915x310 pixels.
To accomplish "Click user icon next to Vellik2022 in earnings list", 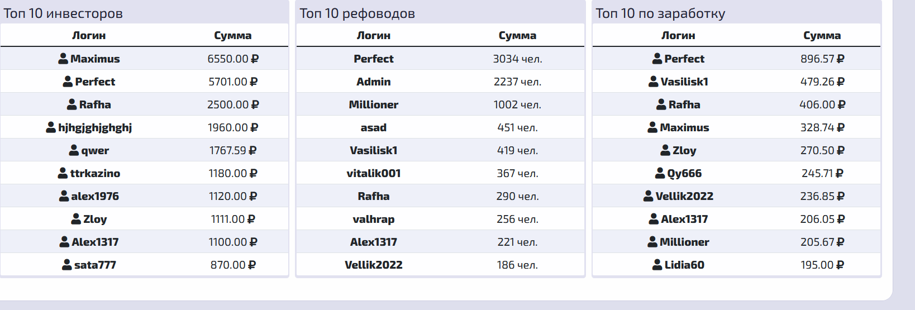I will (x=648, y=196).
